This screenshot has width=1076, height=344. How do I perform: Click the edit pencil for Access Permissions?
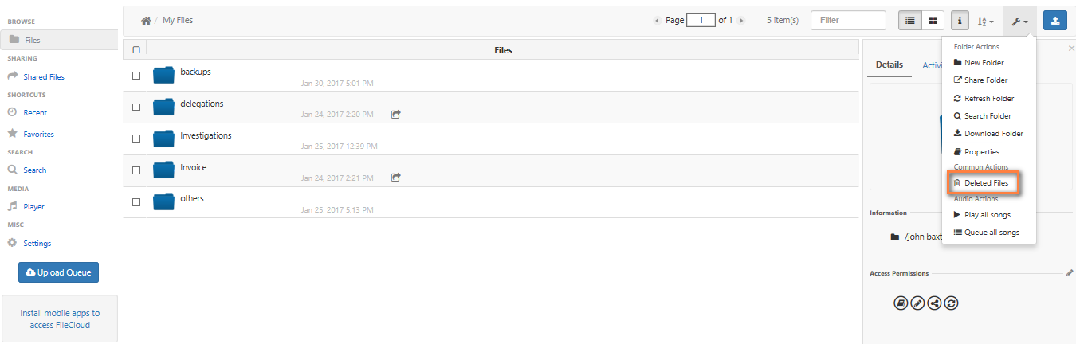[x=1070, y=272]
